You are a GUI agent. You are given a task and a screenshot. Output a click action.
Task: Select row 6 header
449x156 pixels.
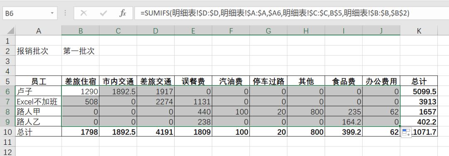coord(8,91)
